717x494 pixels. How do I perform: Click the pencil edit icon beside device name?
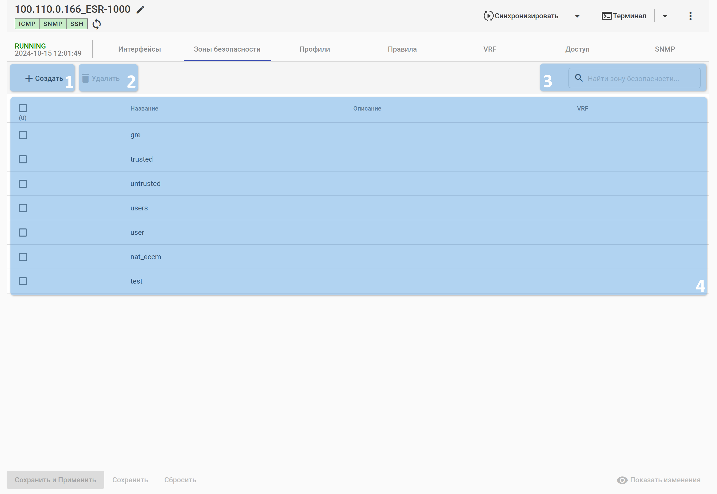point(140,10)
